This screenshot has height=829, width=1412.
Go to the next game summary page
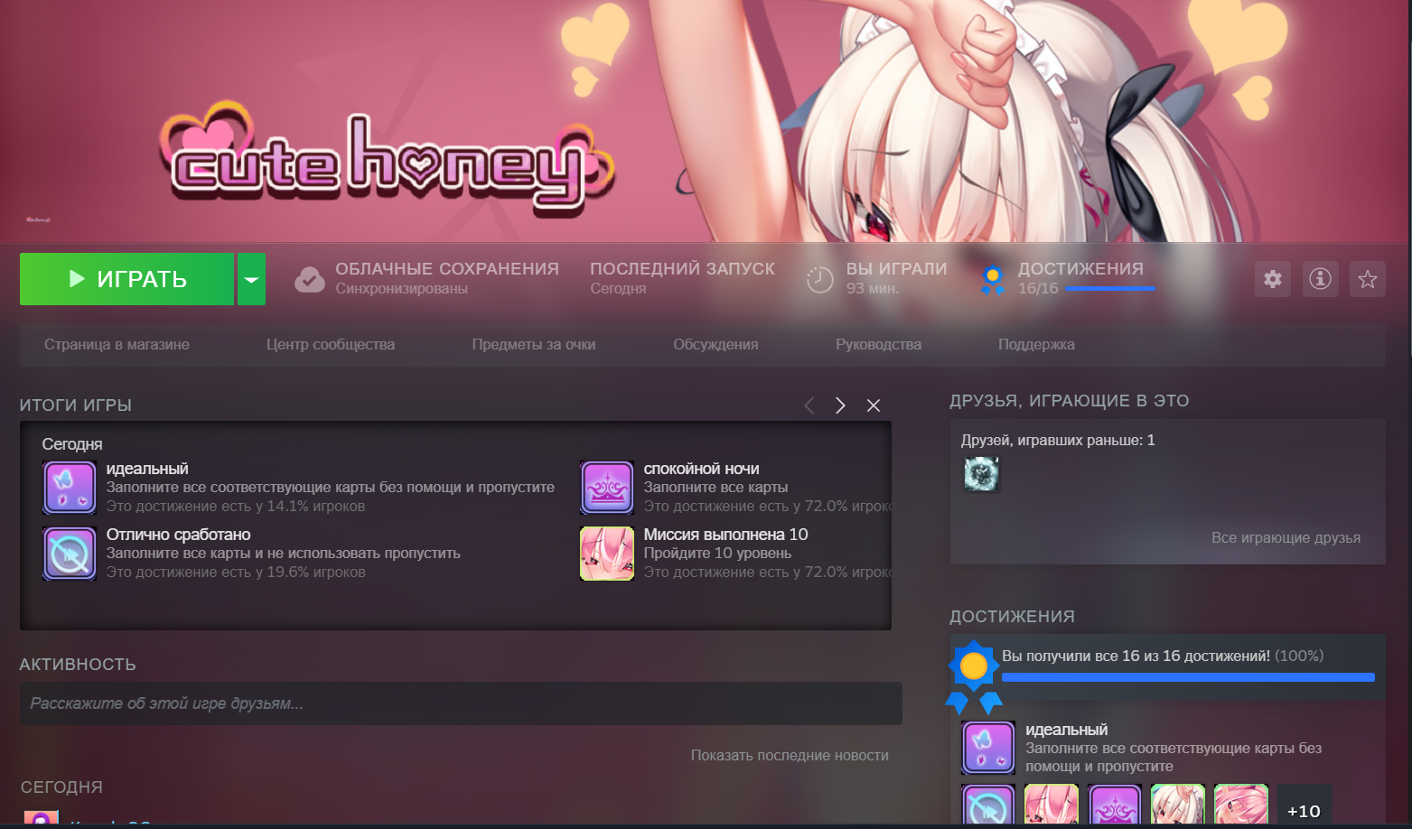tap(840, 405)
